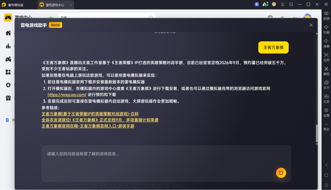This screenshot has height=190, width=331.
Task: Click the Android back triangle button
Action: point(326,165)
